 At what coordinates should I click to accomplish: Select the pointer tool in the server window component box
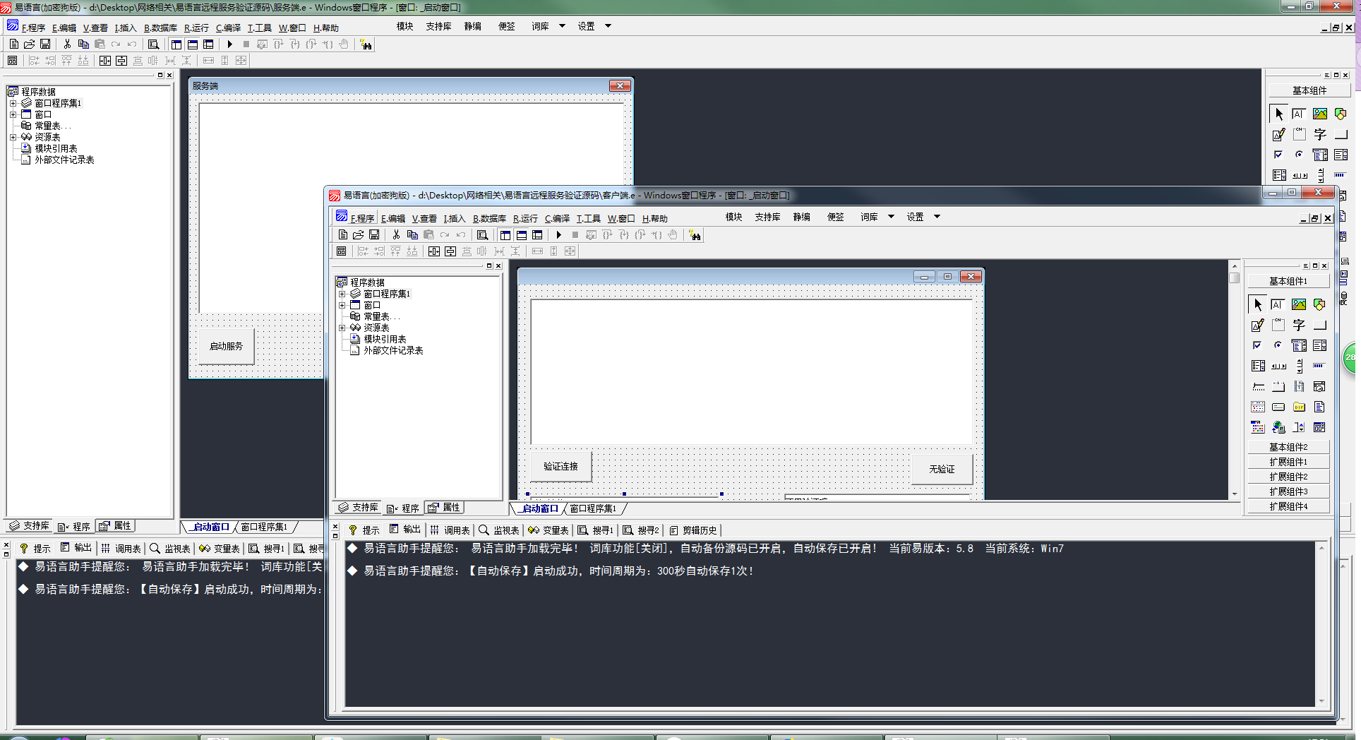1278,114
